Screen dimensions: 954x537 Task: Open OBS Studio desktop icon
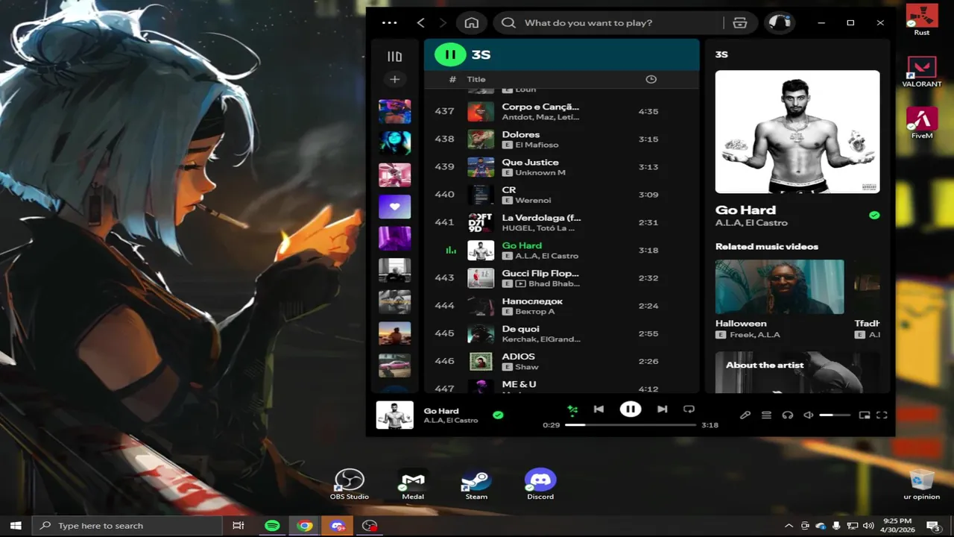click(x=350, y=484)
